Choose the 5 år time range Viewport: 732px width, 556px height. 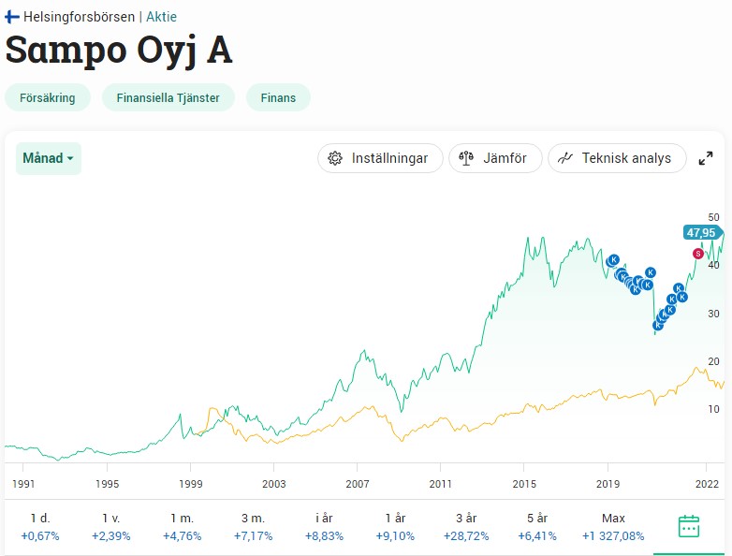coord(537,527)
